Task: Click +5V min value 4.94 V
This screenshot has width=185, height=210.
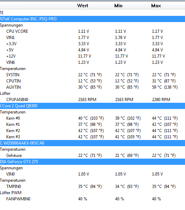Action: pyautogui.click(x=120, y=50)
